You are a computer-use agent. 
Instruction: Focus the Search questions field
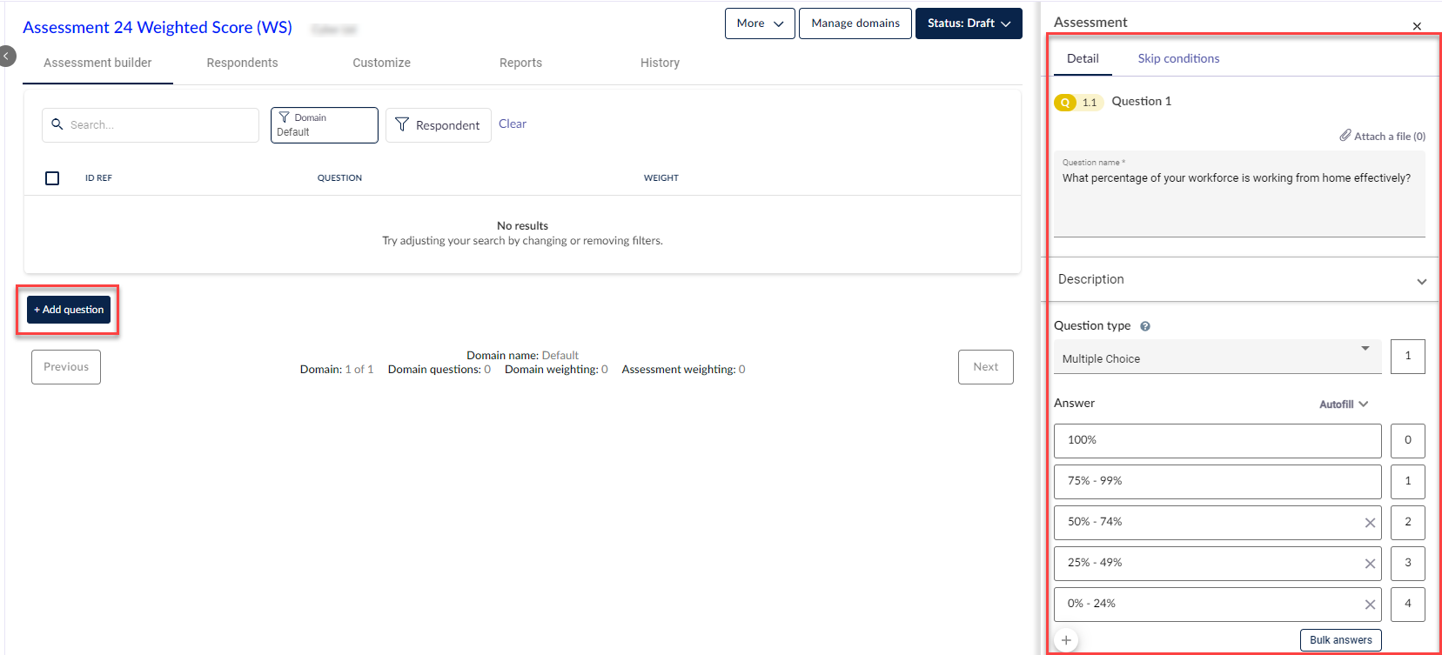151,125
